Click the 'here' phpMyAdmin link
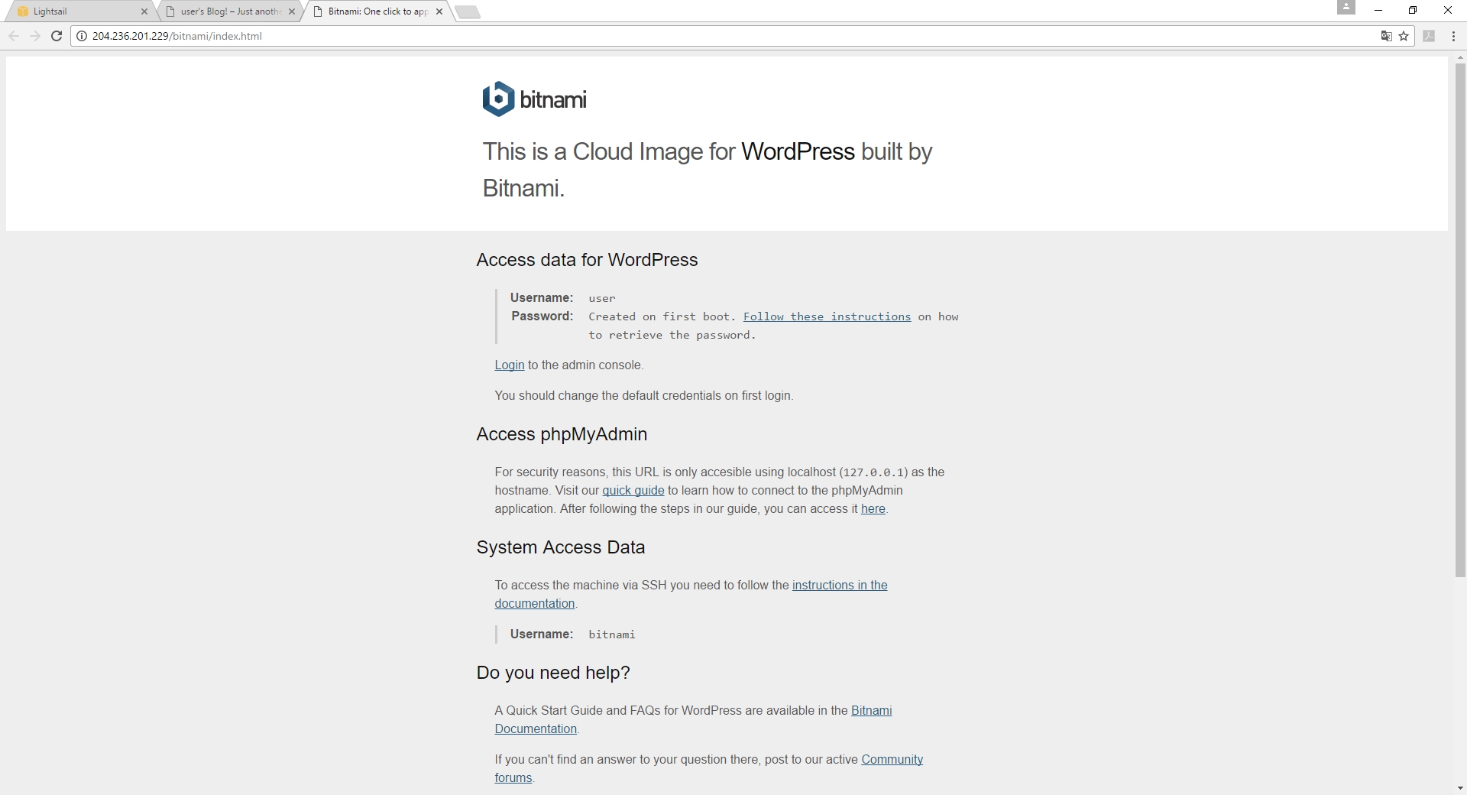The height and width of the screenshot is (795, 1467). (x=873, y=509)
